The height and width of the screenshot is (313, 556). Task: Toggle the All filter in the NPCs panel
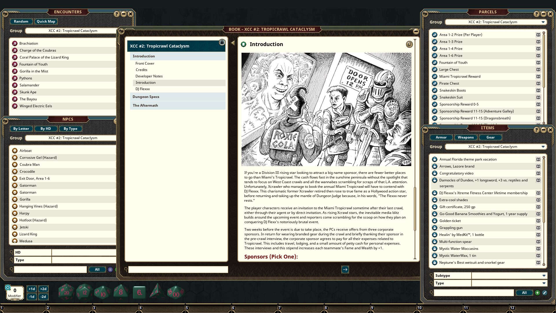(x=97, y=269)
